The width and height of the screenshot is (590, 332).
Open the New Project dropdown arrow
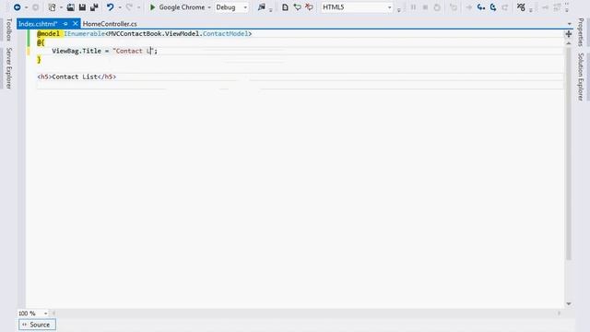click(61, 7)
